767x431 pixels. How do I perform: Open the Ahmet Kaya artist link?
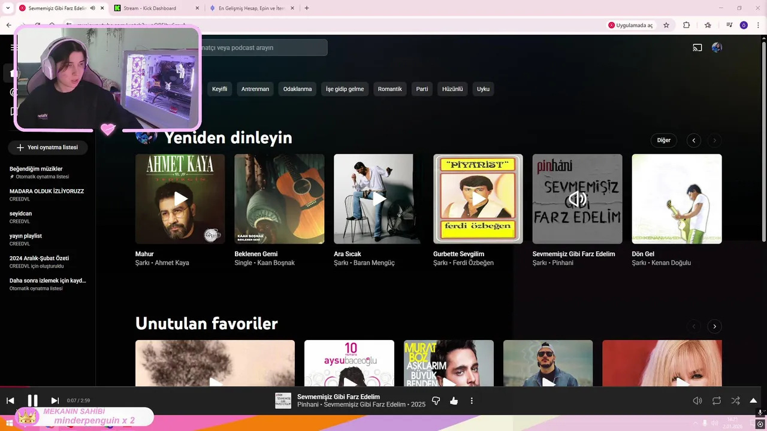click(172, 263)
